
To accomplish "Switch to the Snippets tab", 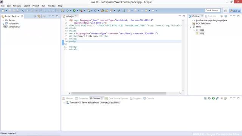I will (136, 98).
